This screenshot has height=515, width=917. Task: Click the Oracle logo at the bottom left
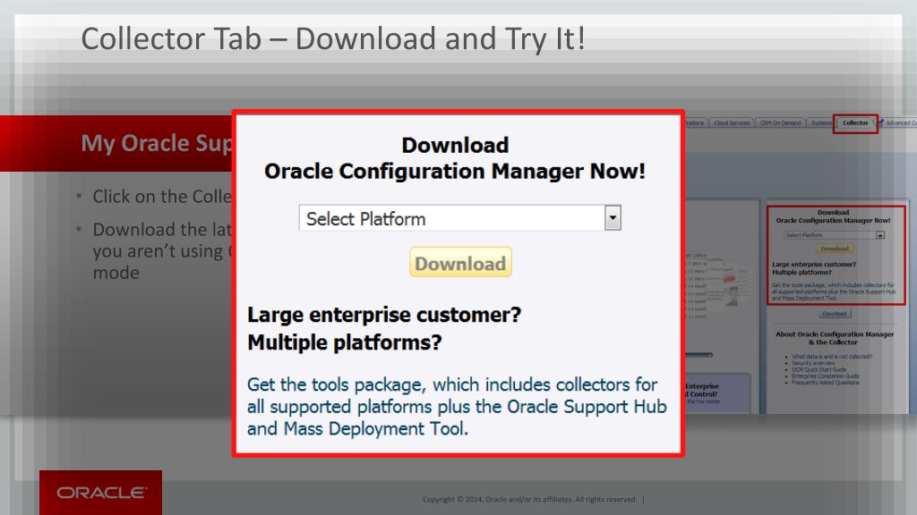[x=100, y=493]
